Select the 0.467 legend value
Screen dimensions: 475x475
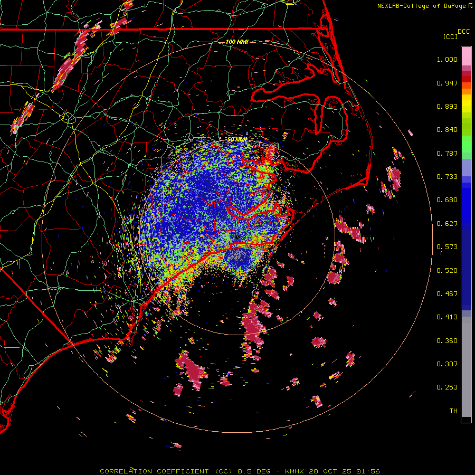point(447,294)
